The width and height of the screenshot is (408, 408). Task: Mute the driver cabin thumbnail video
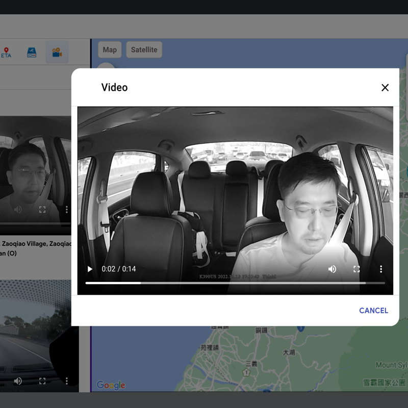point(18,210)
